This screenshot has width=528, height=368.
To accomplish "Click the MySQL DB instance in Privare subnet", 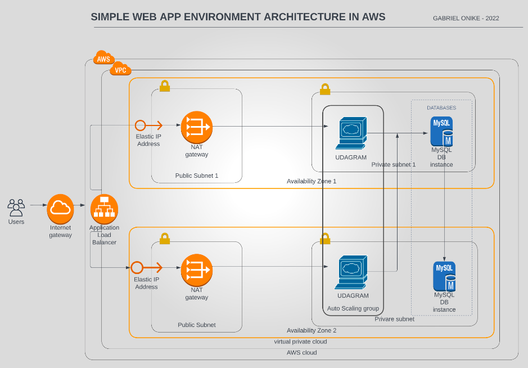I will (x=444, y=275).
